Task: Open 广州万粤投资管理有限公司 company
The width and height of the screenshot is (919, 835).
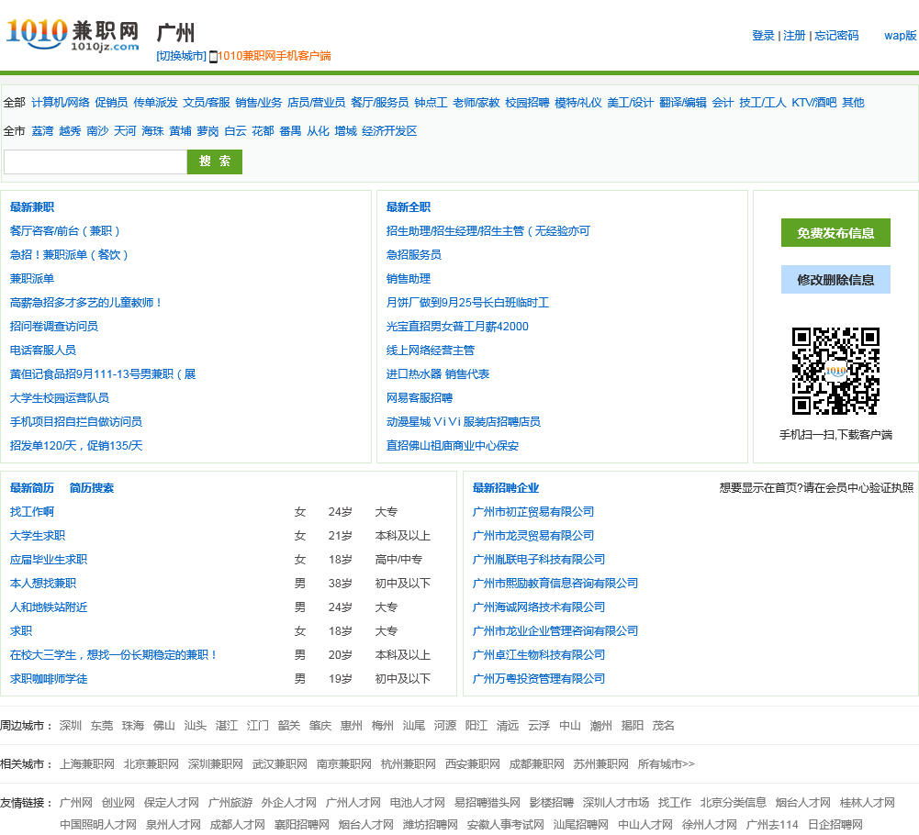Action: pos(539,678)
